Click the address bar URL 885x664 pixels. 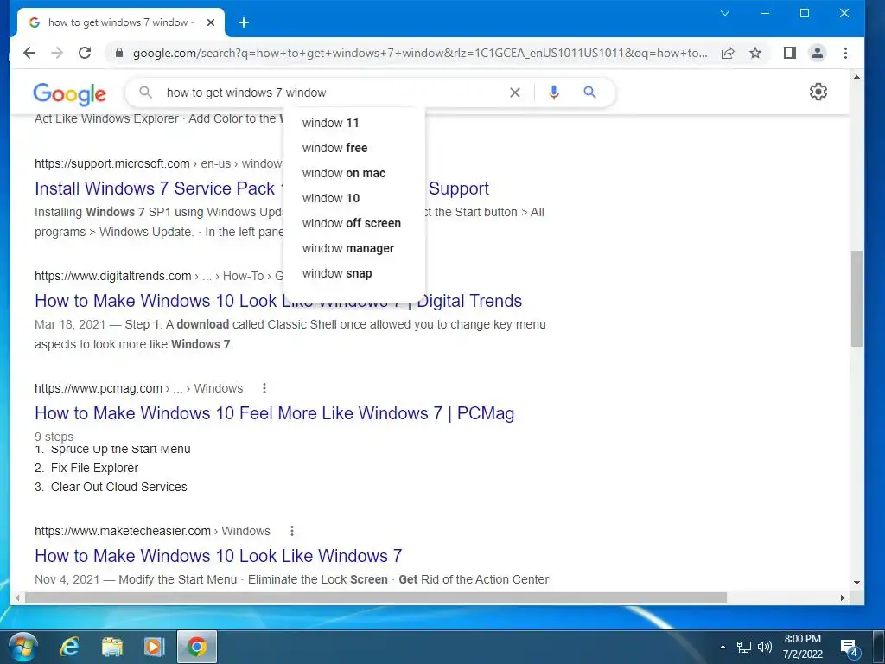coord(420,53)
